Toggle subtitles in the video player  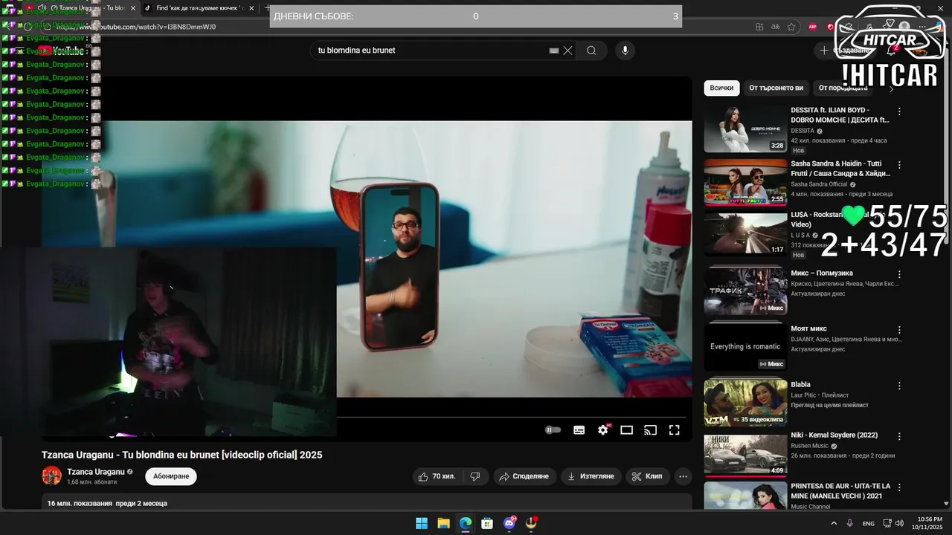(x=579, y=430)
